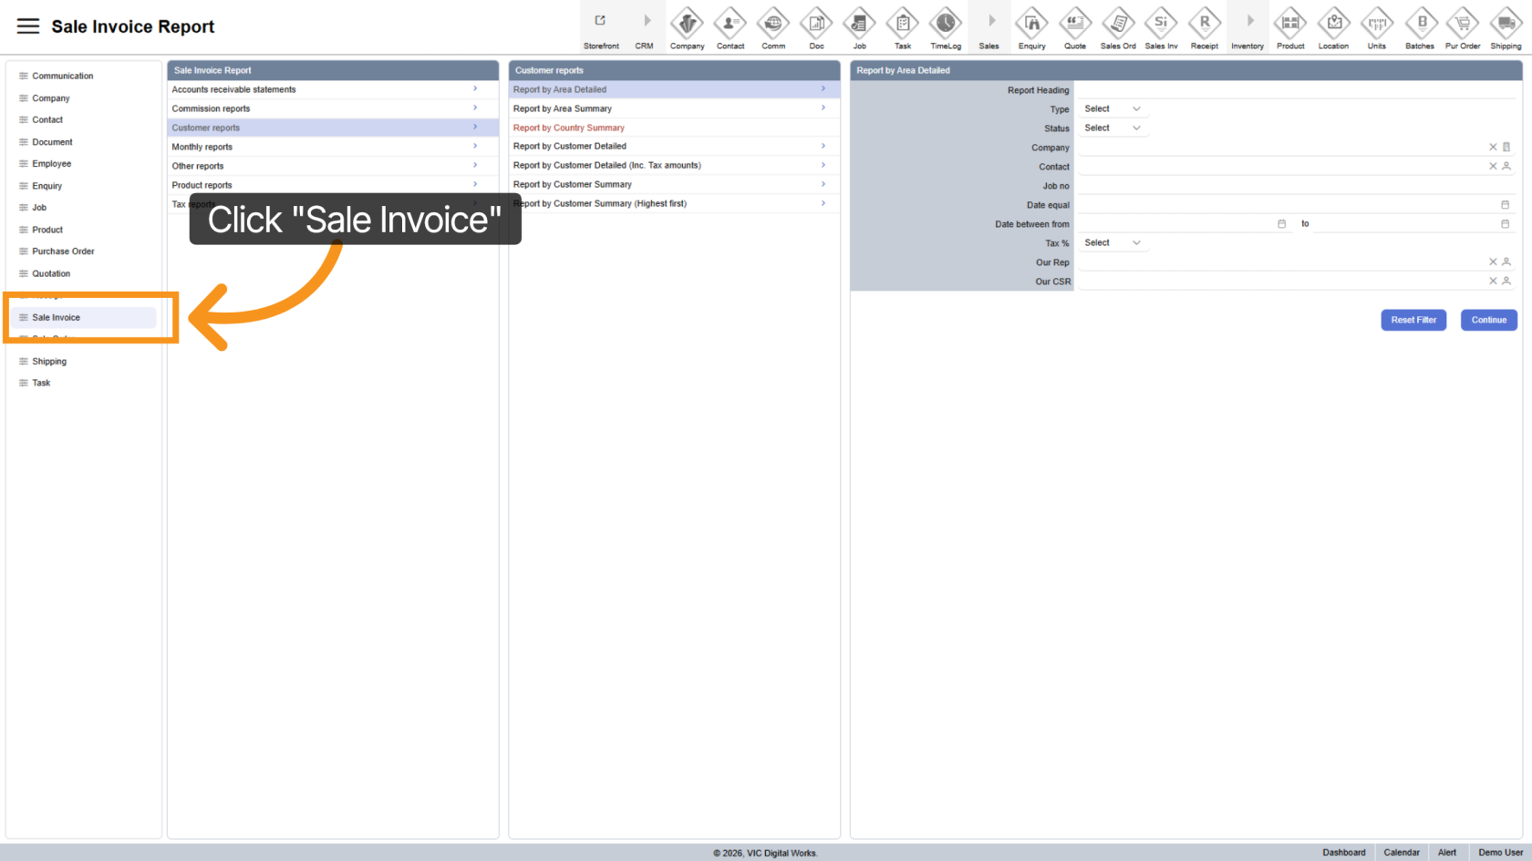Viewport: 1532px width, 861px height.
Task: Select Sale Invoice in left sidebar
Action: [x=57, y=318]
